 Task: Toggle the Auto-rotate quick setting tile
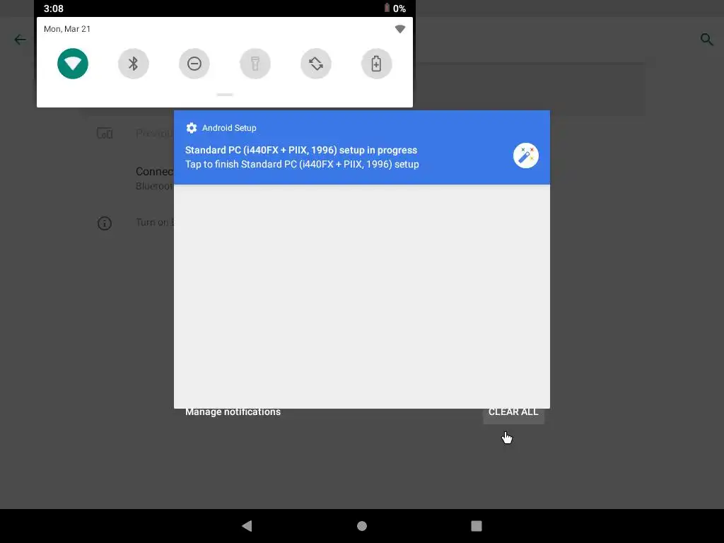[x=316, y=64]
